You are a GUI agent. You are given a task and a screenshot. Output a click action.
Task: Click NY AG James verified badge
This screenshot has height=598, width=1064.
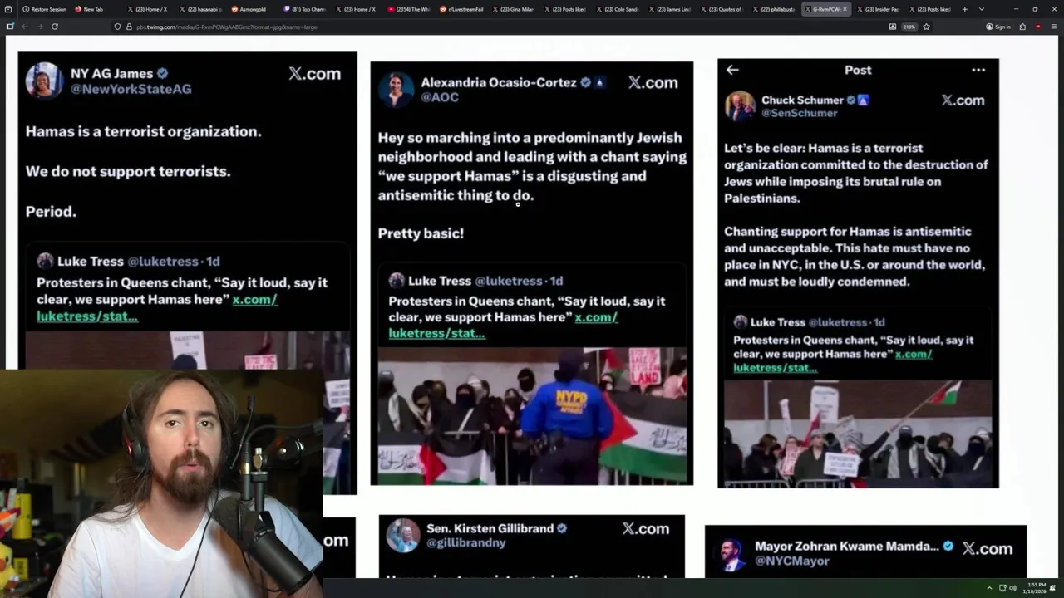tap(163, 73)
